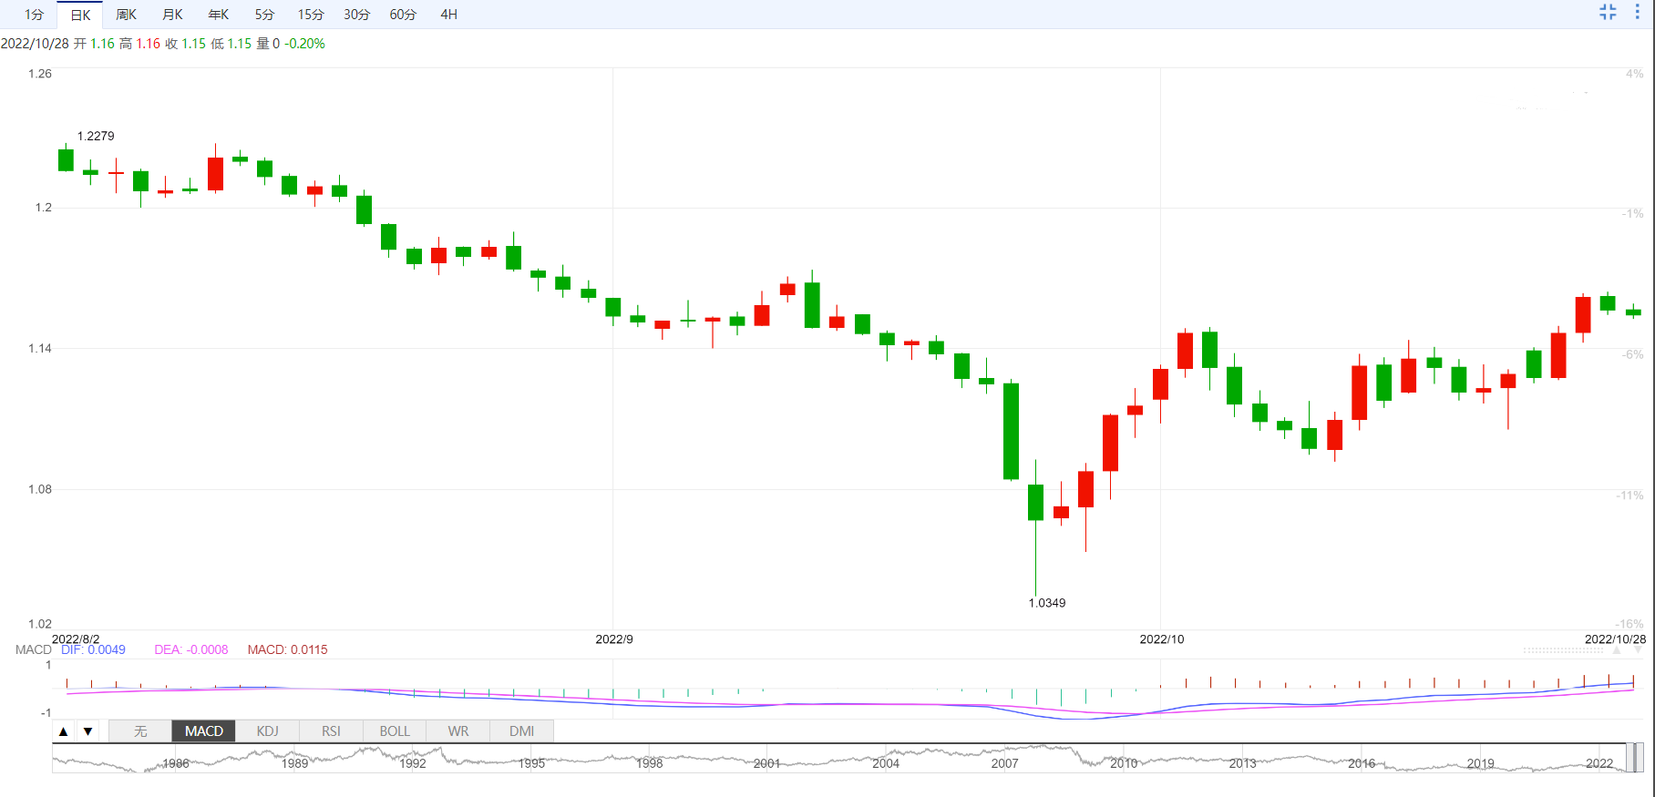Click the black up arrow beside indicator tabs

[63, 731]
